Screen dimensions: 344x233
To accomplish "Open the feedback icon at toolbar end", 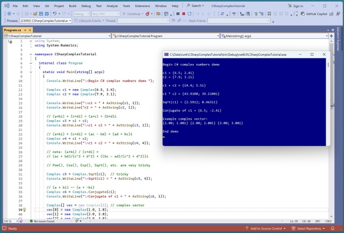I will pyautogui.click(x=338, y=14).
